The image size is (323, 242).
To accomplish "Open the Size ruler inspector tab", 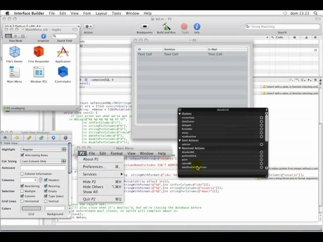I will click(29, 138).
